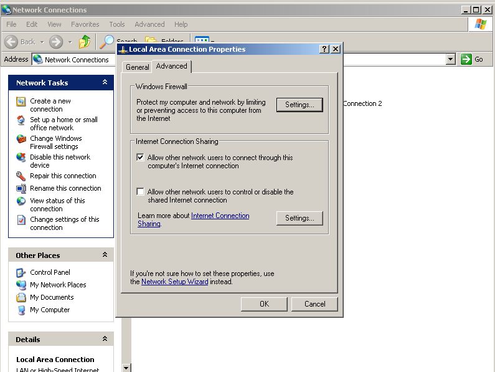495x372 pixels.
Task: Click the Rename this connection icon
Action: (x=21, y=189)
